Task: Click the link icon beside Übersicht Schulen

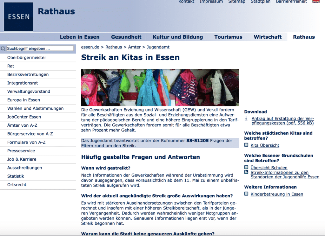Action: [x=246, y=167]
